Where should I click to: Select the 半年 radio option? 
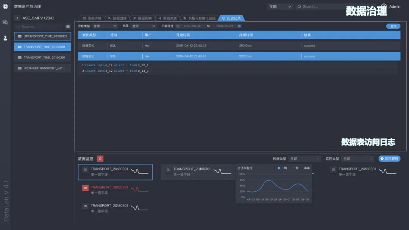click(x=306, y=168)
